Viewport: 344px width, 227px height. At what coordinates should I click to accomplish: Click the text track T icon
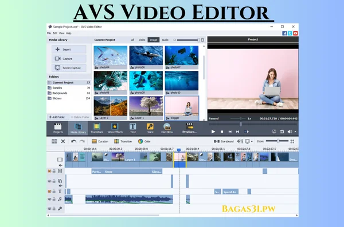point(60,191)
